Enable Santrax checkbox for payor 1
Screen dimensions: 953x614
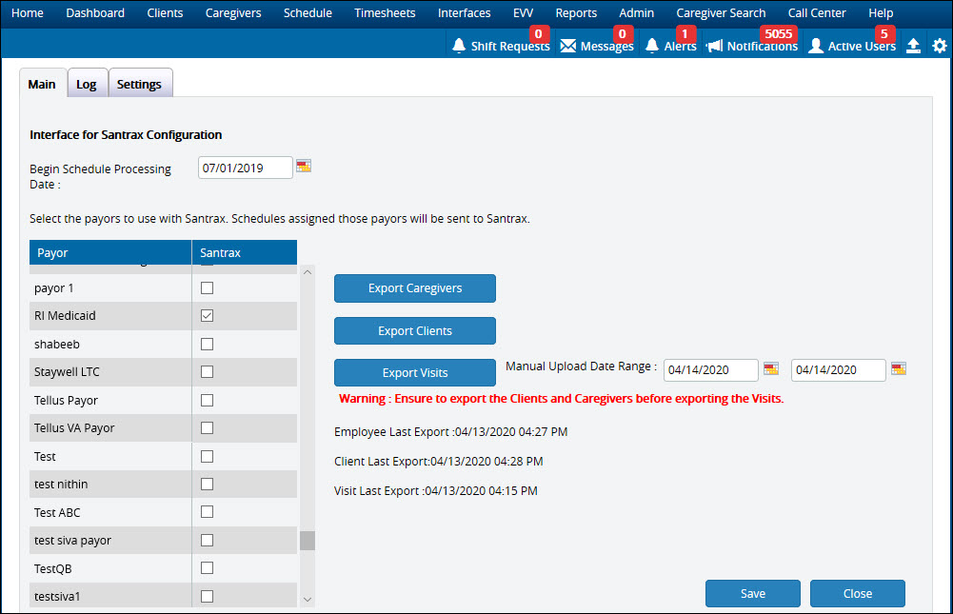pyautogui.click(x=208, y=287)
